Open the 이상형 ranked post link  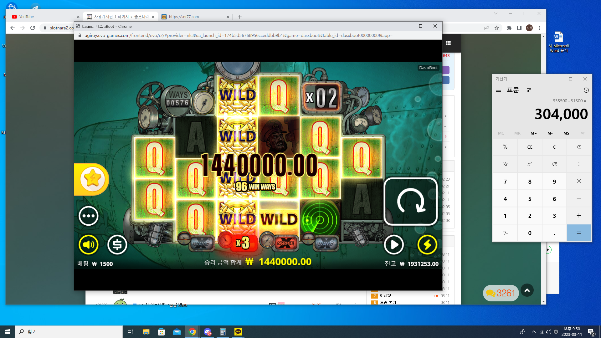click(x=385, y=296)
